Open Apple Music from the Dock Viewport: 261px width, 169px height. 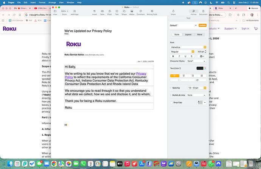click(x=127, y=164)
